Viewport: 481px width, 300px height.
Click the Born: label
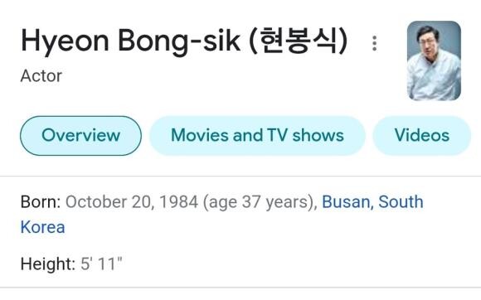[x=41, y=202]
